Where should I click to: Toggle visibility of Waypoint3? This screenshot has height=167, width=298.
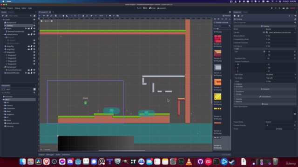click(x=34, y=61)
